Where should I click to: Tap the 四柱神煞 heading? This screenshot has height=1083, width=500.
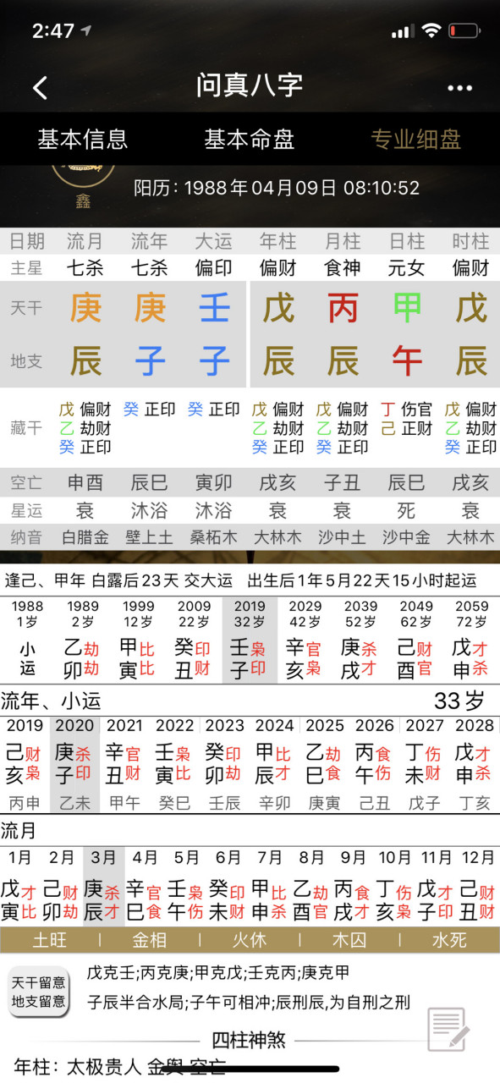(249, 1040)
